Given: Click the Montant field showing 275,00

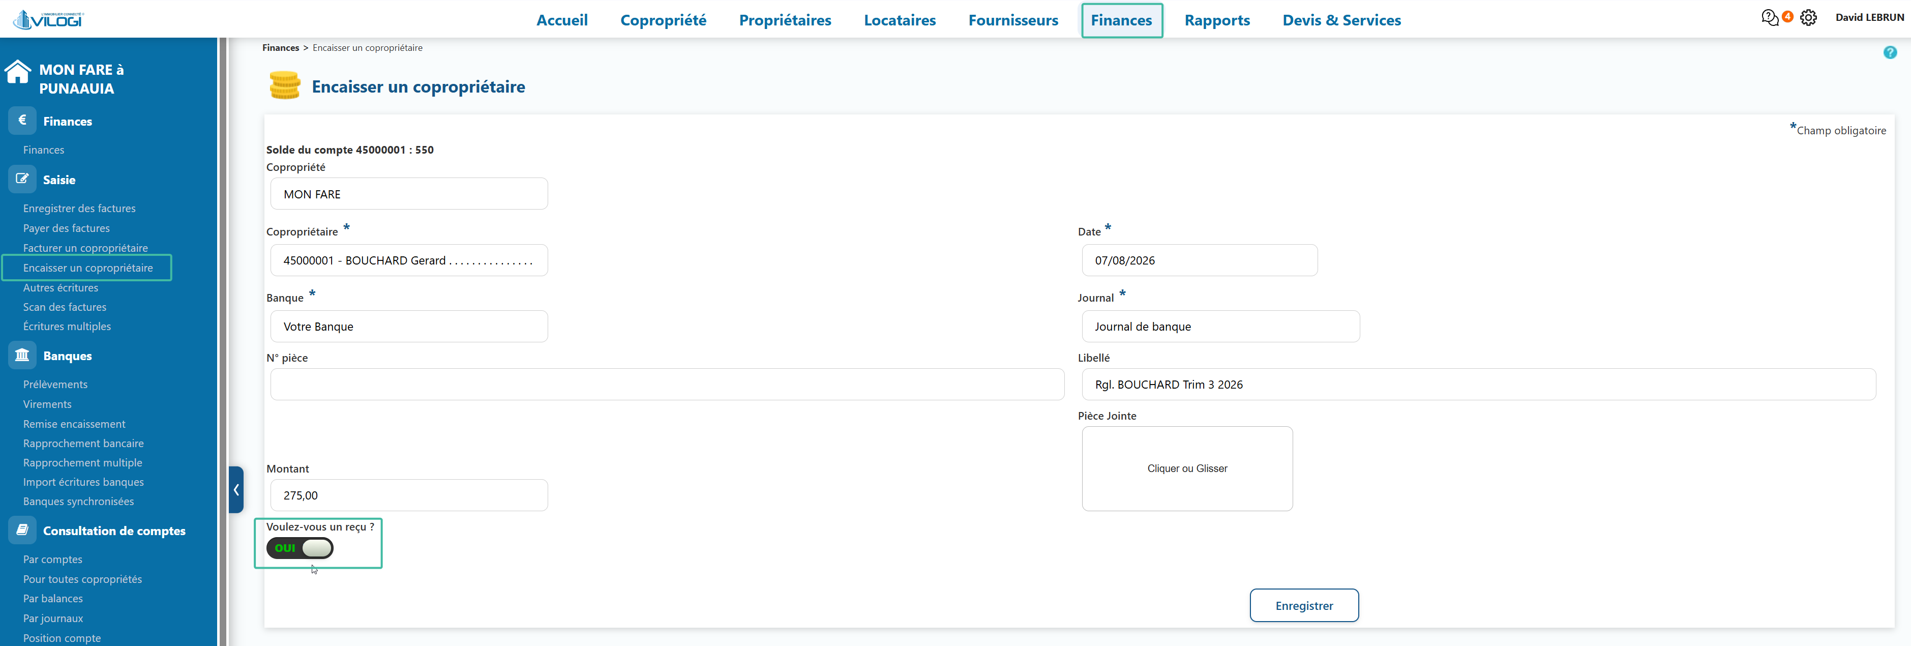Looking at the screenshot, I should coord(409,495).
